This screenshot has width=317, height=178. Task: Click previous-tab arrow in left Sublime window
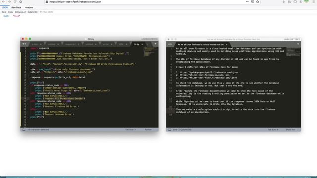[23, 44]
